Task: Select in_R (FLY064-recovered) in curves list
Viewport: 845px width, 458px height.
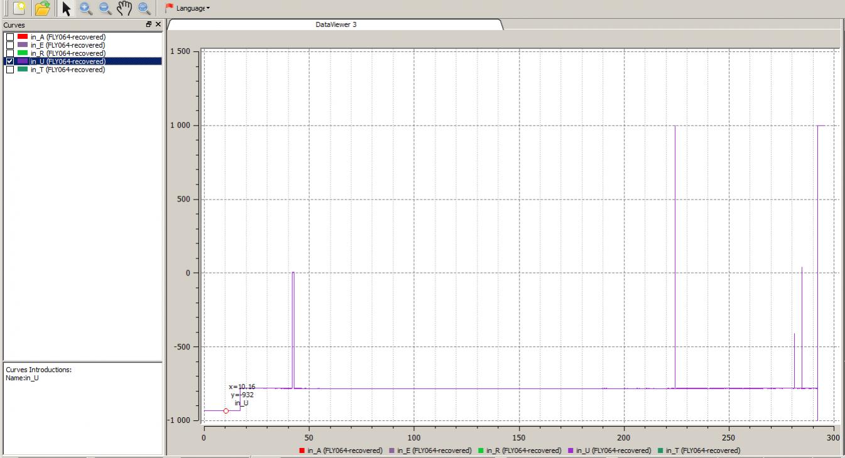Action: tap(67, 53)
